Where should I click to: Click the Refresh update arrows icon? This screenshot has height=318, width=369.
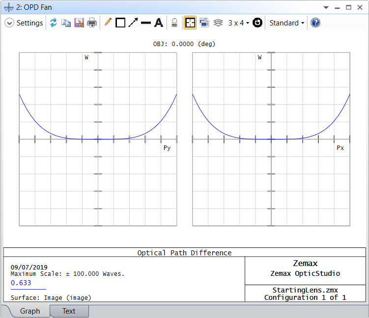click(53, 23)
